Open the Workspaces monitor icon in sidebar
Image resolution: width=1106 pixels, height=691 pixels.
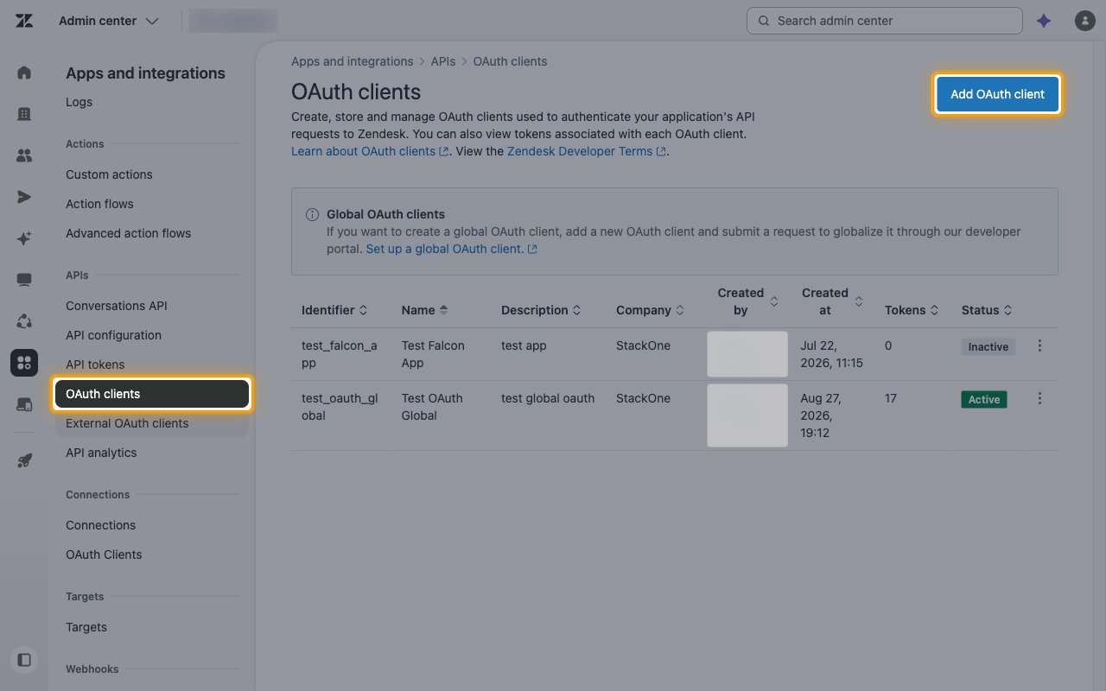pyautogui.click(x=24, y=280)
